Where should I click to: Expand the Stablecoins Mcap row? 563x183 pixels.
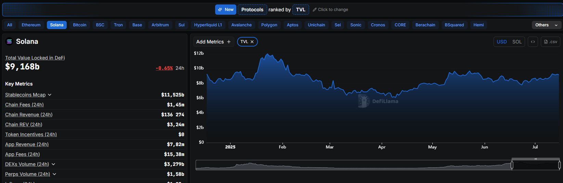coord(50,95)
